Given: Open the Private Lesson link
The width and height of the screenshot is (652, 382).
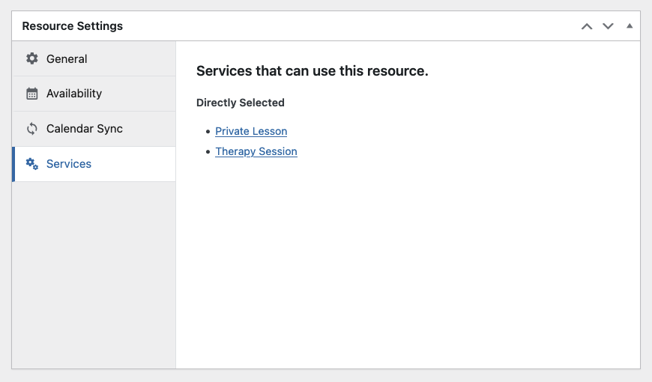Looking at the screenshot, I should click(251, 131).
